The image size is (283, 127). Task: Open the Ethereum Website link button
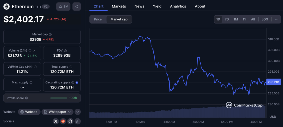[29, 112]
